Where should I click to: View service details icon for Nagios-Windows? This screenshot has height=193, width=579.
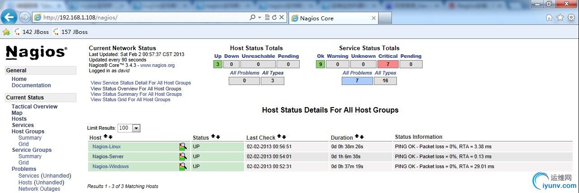[183, 166]
